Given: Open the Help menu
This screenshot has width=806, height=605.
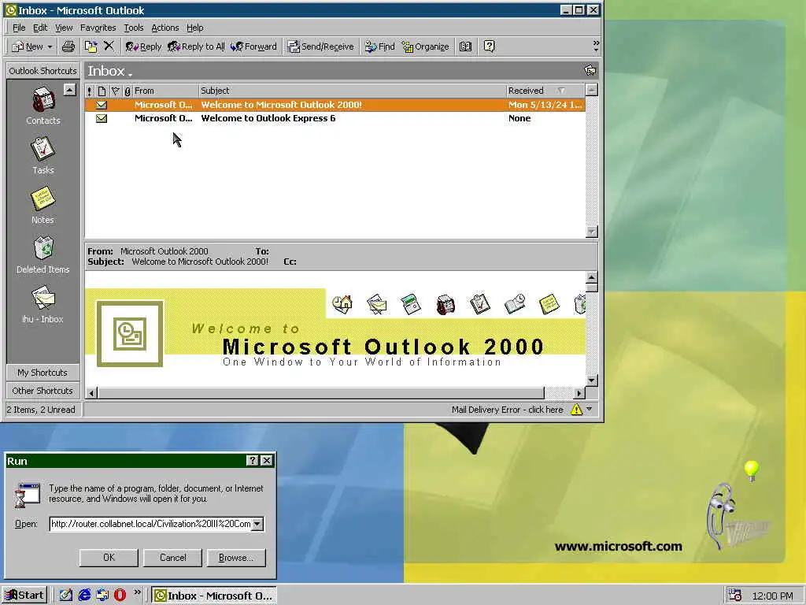Looking at the screenshot, I should pos(195,28).
